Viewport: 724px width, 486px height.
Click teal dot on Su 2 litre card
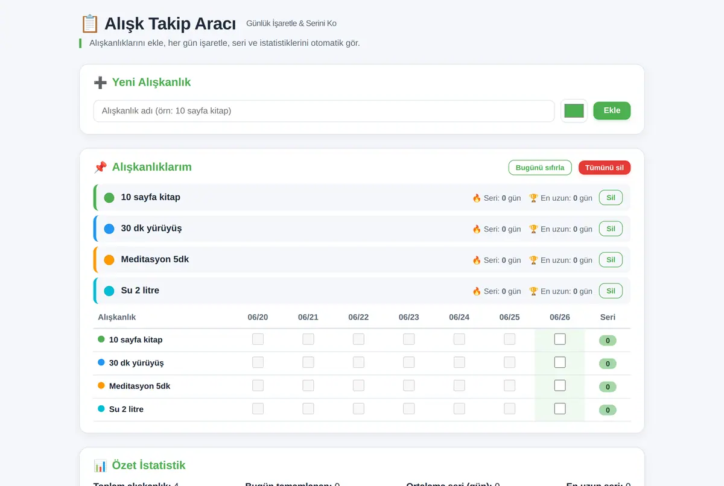[x=109, y=291]
